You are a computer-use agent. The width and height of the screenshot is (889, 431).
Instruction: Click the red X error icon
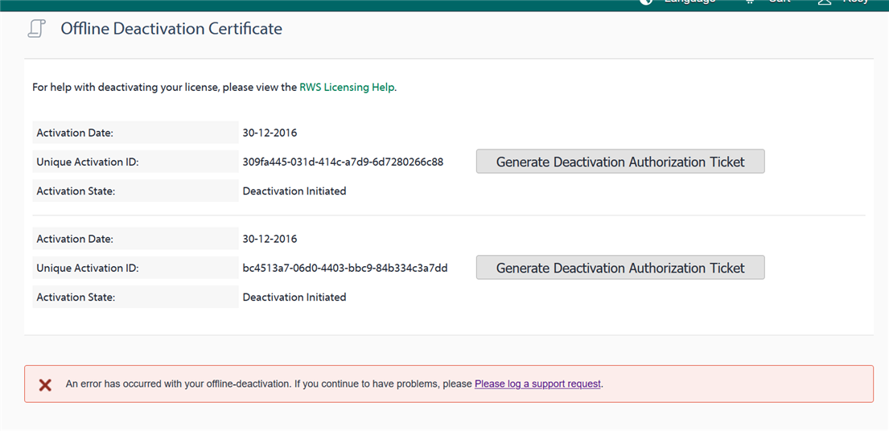point(45,385)
